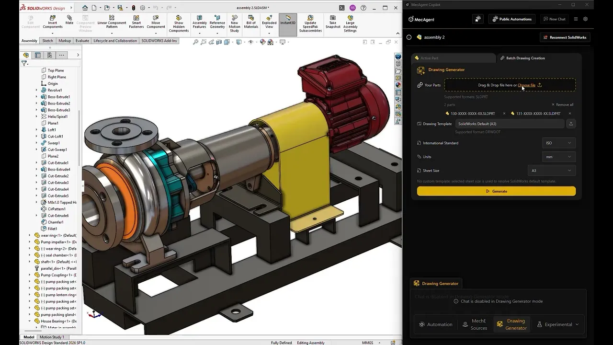Viewport: 613px width, 345px height.
Task: Switch to Automation mode
Action: 435,324
